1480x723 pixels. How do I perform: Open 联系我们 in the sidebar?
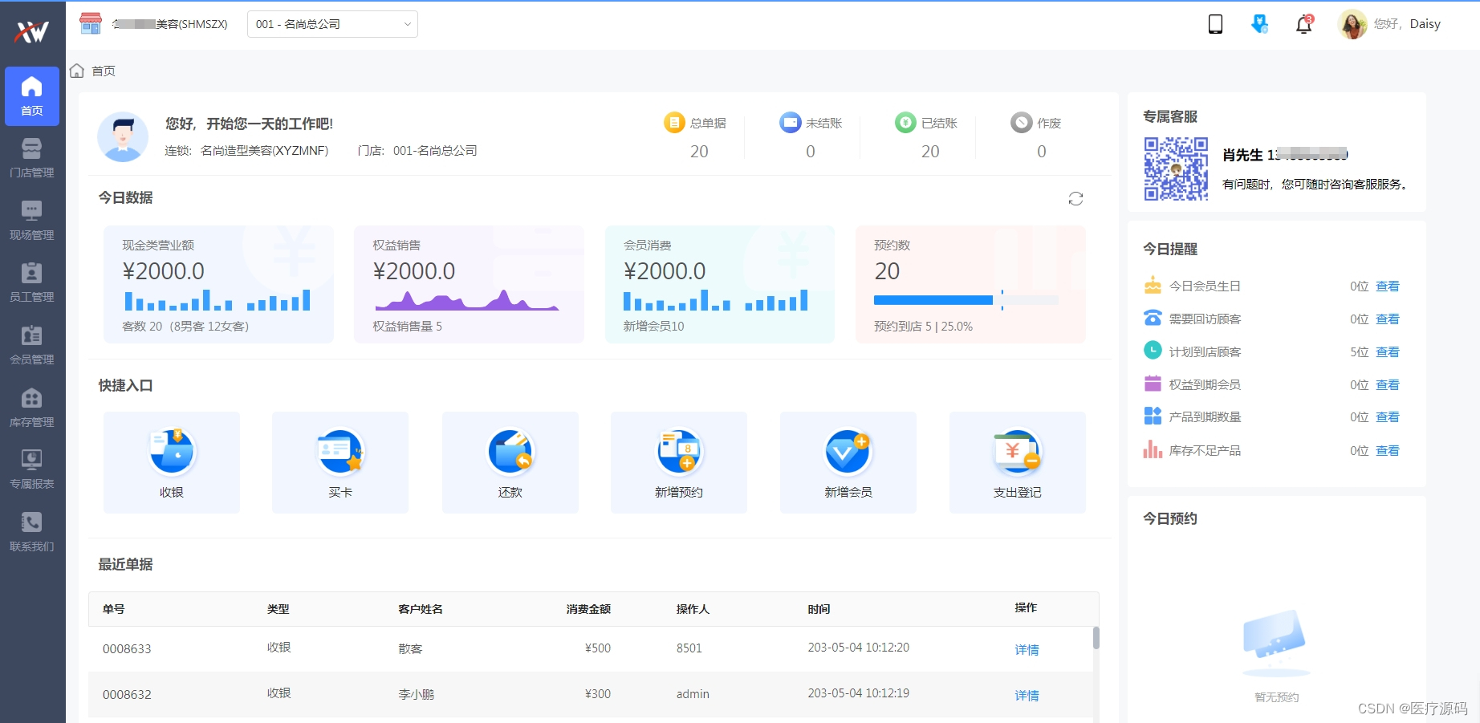(x=32, y=532)
